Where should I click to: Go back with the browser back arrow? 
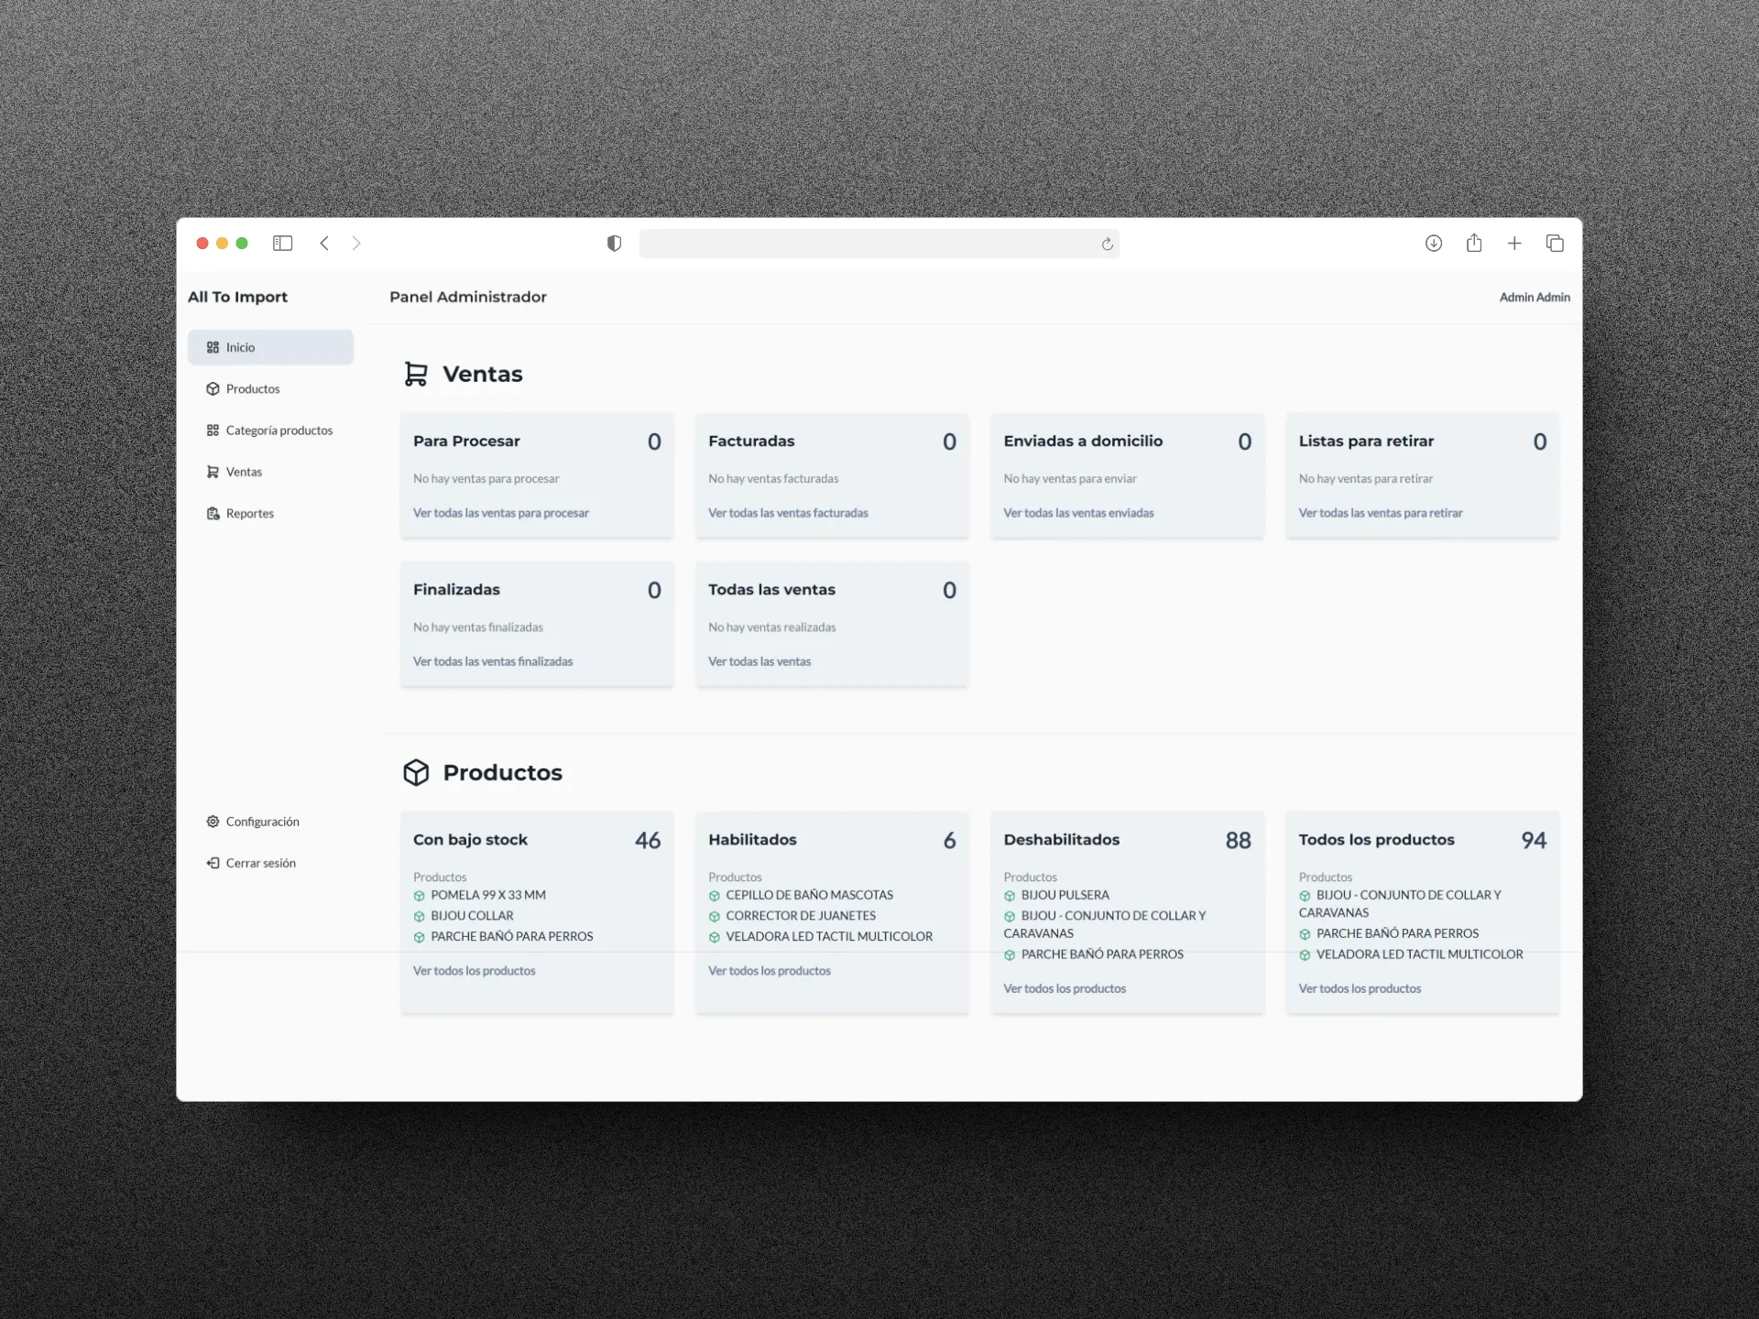pyautogui.click(x=324, y=243)
